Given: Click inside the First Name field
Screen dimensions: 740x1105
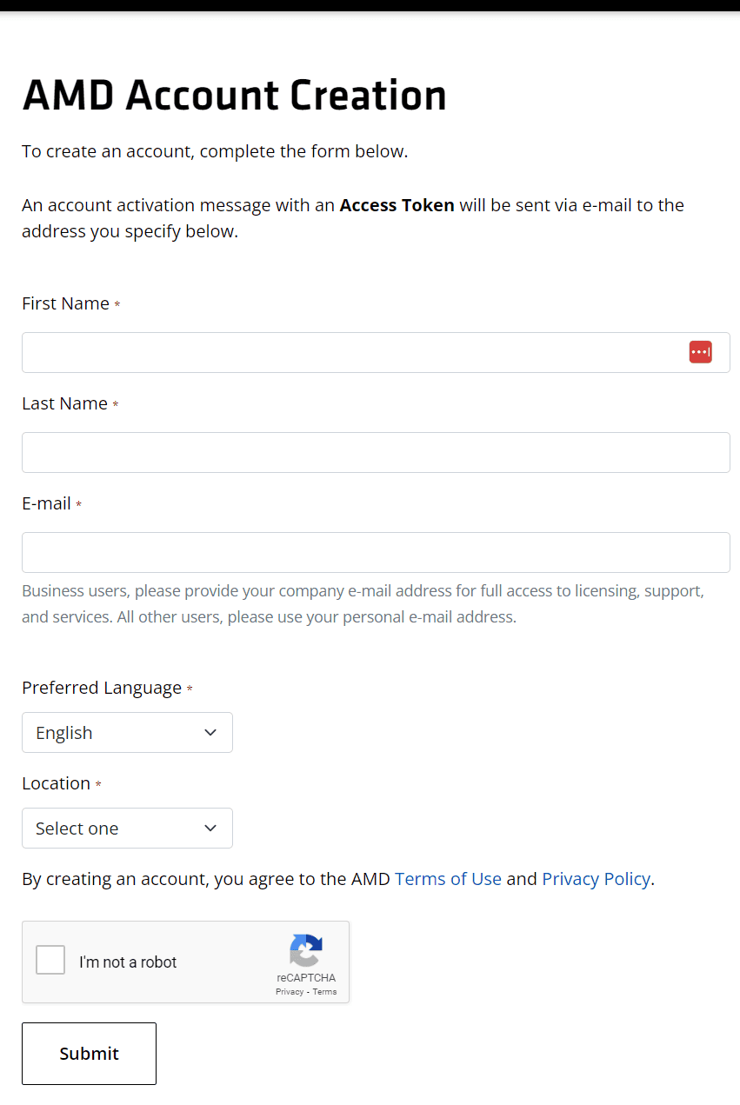Looking at the screenshot, I should [348, 351].
